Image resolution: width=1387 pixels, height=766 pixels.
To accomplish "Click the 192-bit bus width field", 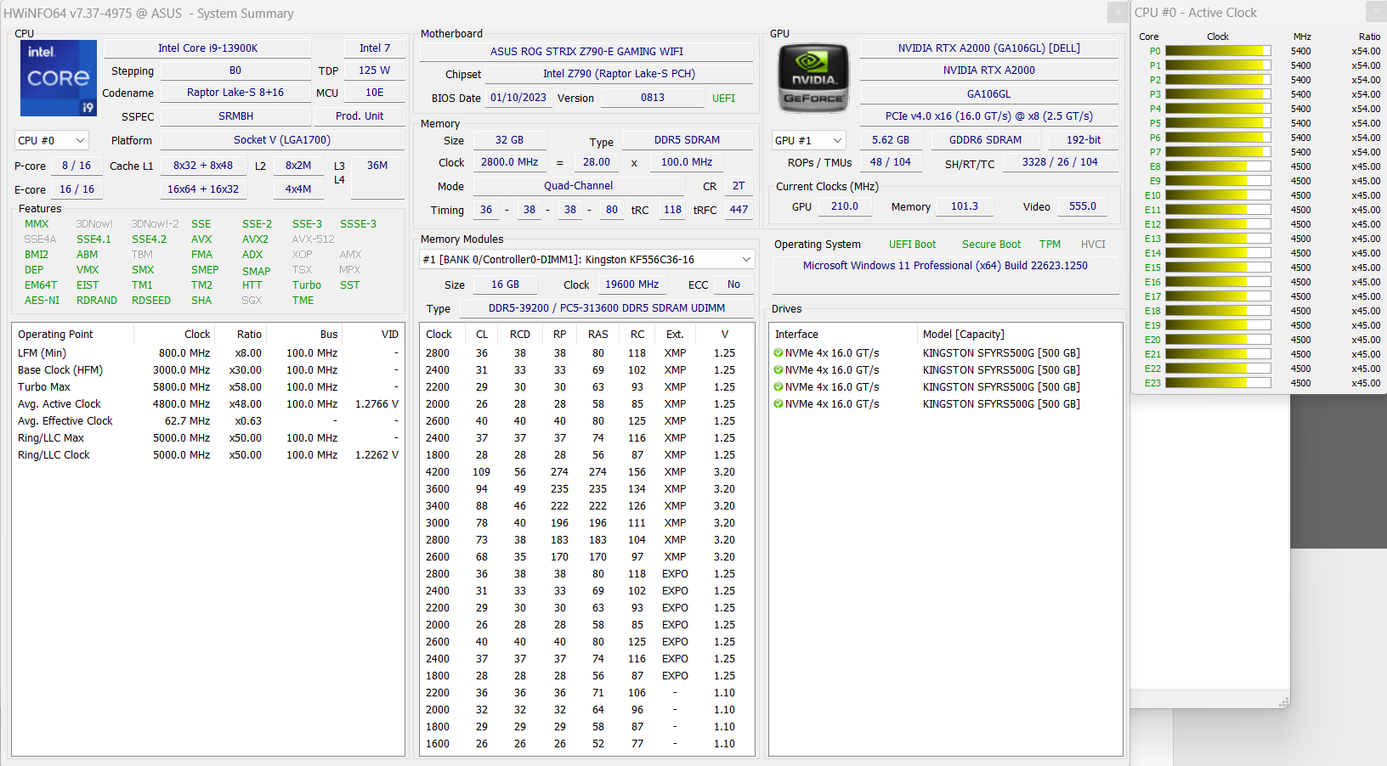I will pos(1084,140).
